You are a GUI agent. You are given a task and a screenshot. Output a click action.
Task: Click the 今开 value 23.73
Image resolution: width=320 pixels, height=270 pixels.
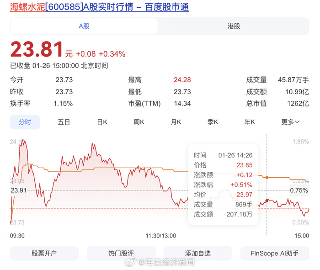pyautogui.click(x=64, y=80)
